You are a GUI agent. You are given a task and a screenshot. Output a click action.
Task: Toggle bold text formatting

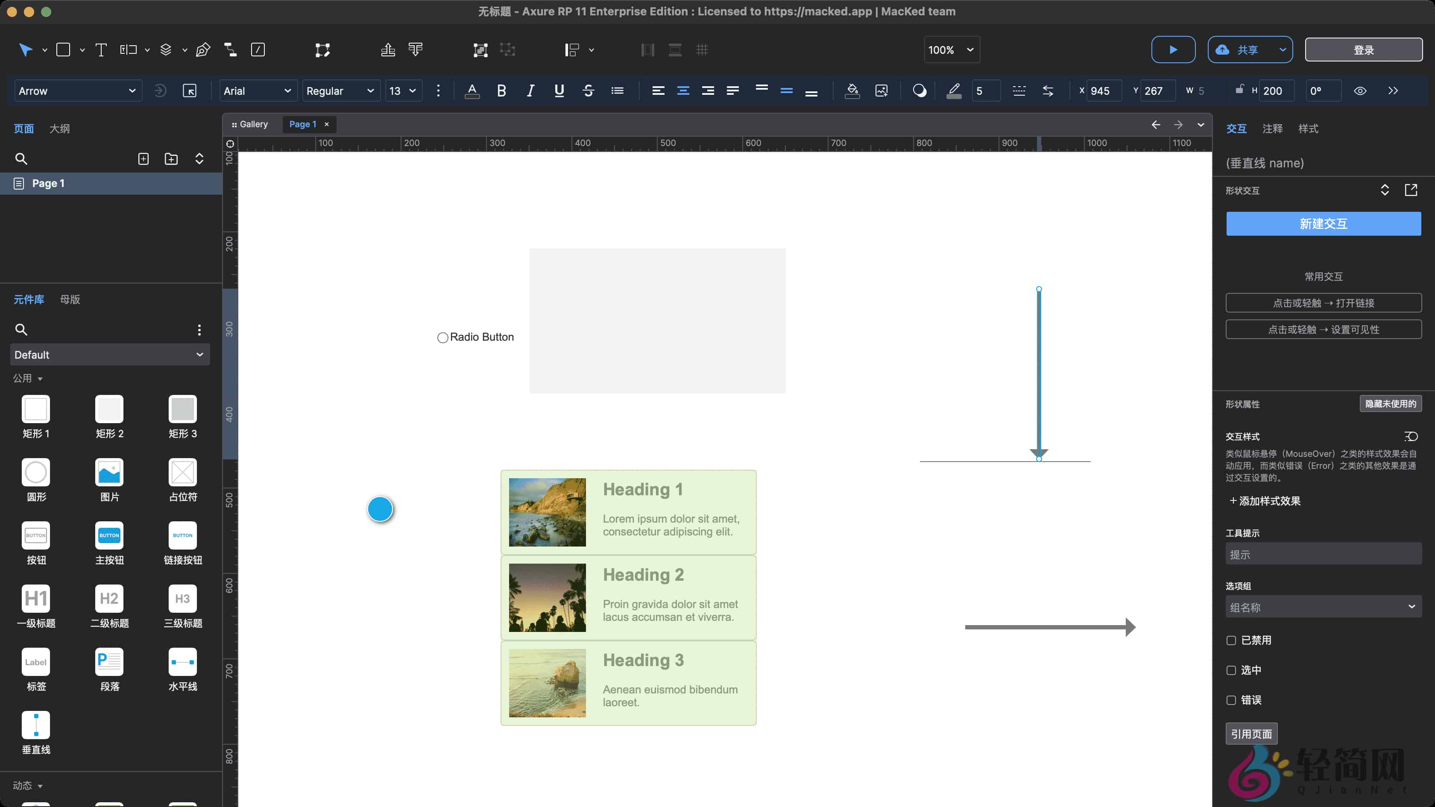tap(501, 91)
